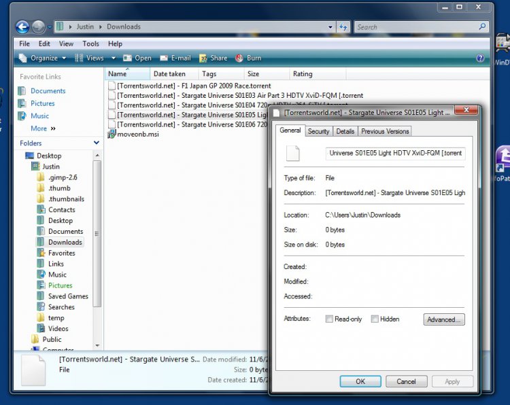Select Public folder in tree
Screen dimensions: 510x405
pos(52,339)
